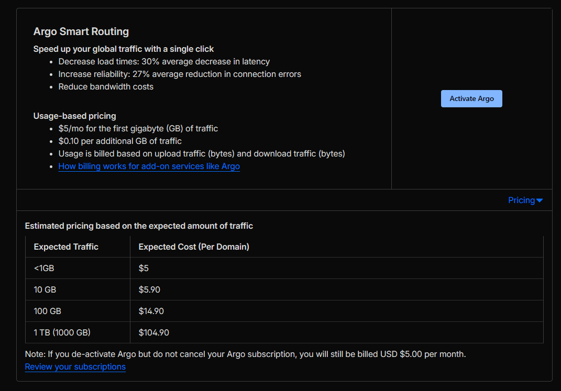561x391 pixels.
Task: Select the 10 GB traffic cell
Action: pos(46,290)
